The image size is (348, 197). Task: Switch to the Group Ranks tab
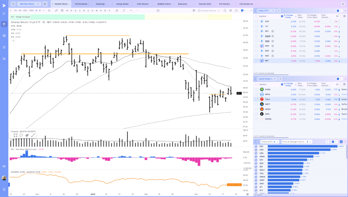122,4
